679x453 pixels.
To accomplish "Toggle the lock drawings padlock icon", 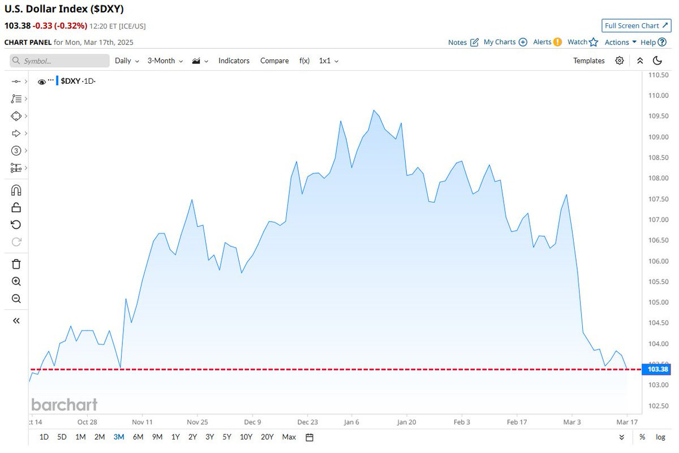I will pos(16,208).
